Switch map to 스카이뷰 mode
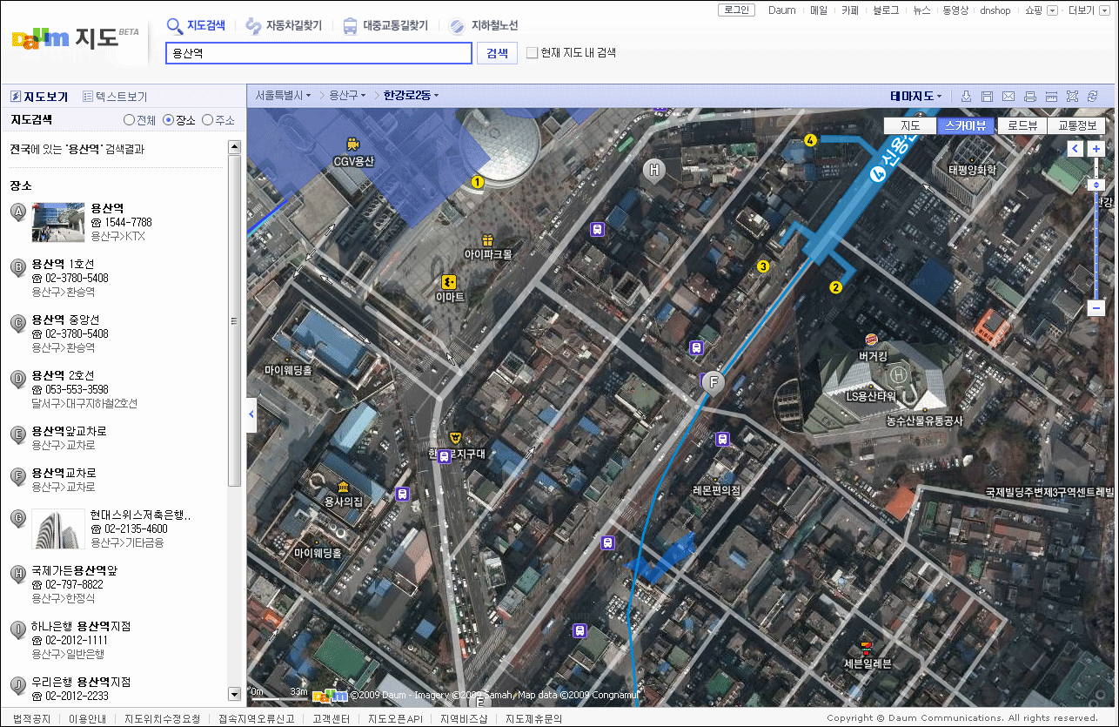Viewport: 1119px width, 727px height. pos(966,125)
